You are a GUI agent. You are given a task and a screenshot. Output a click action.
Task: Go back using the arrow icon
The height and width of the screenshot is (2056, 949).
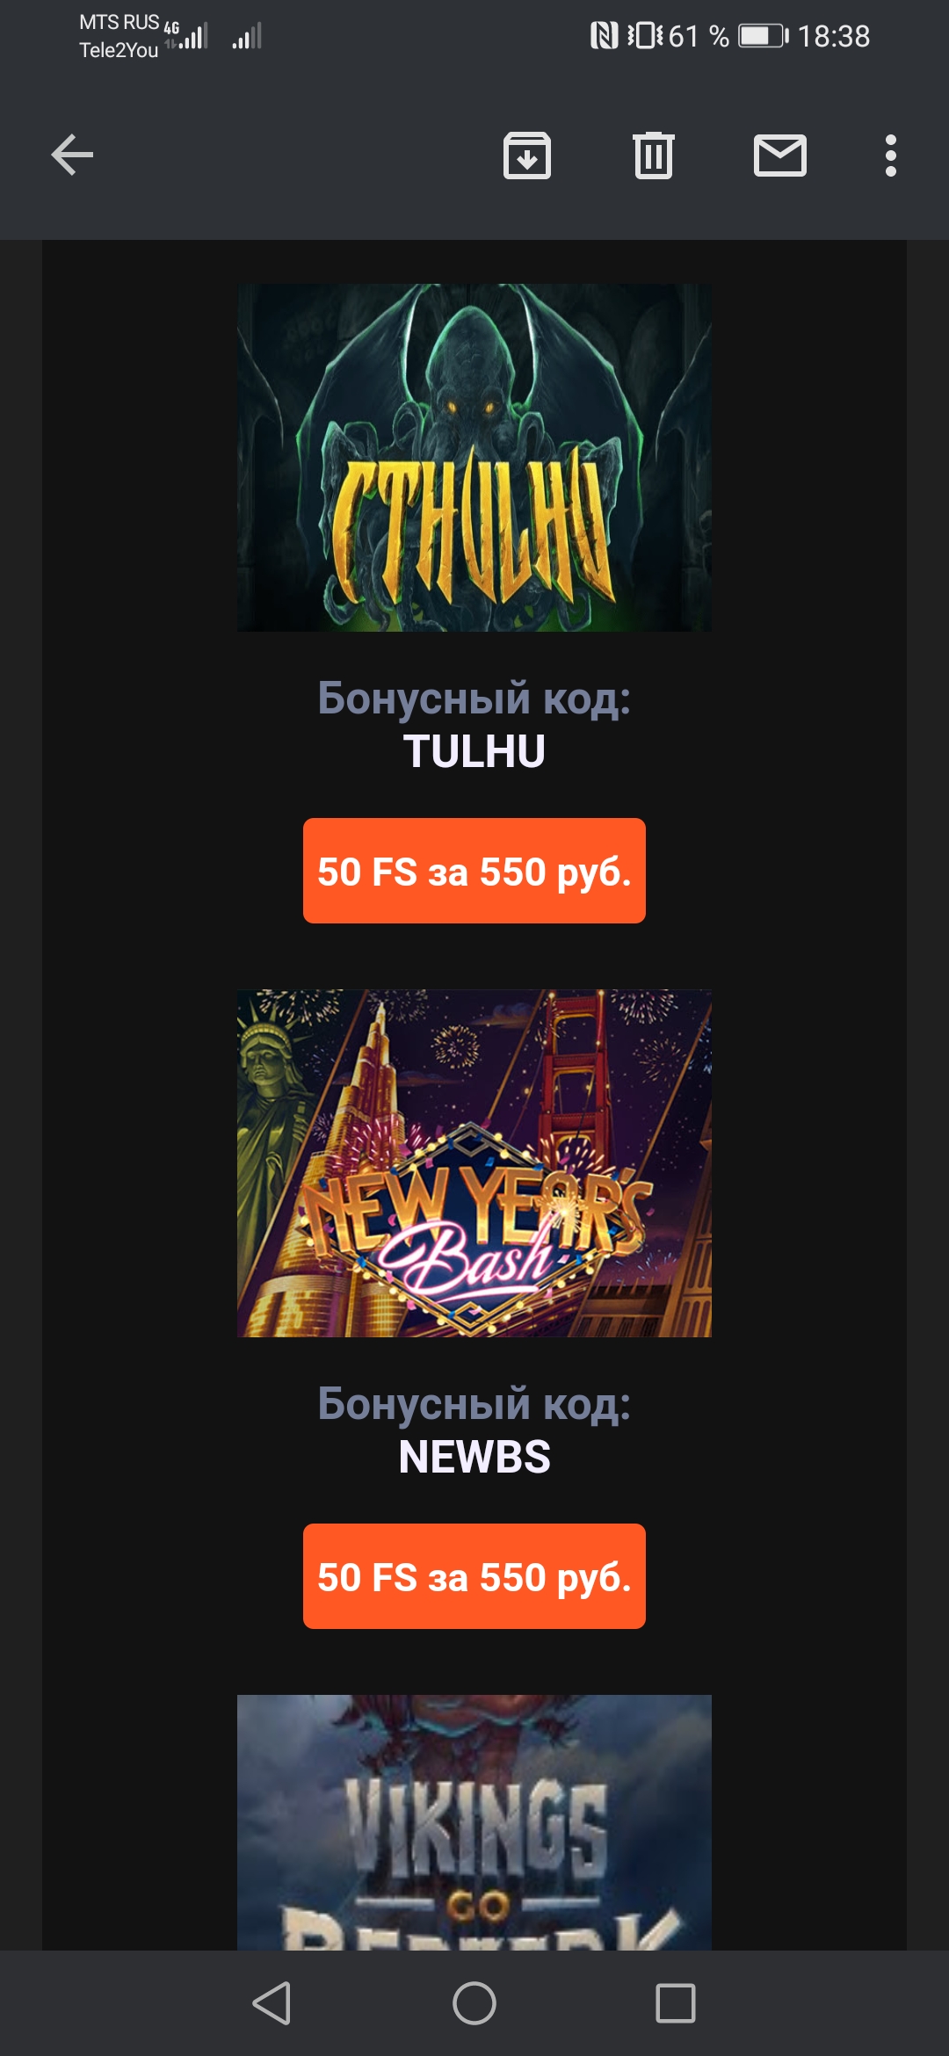tap(72, 156)
